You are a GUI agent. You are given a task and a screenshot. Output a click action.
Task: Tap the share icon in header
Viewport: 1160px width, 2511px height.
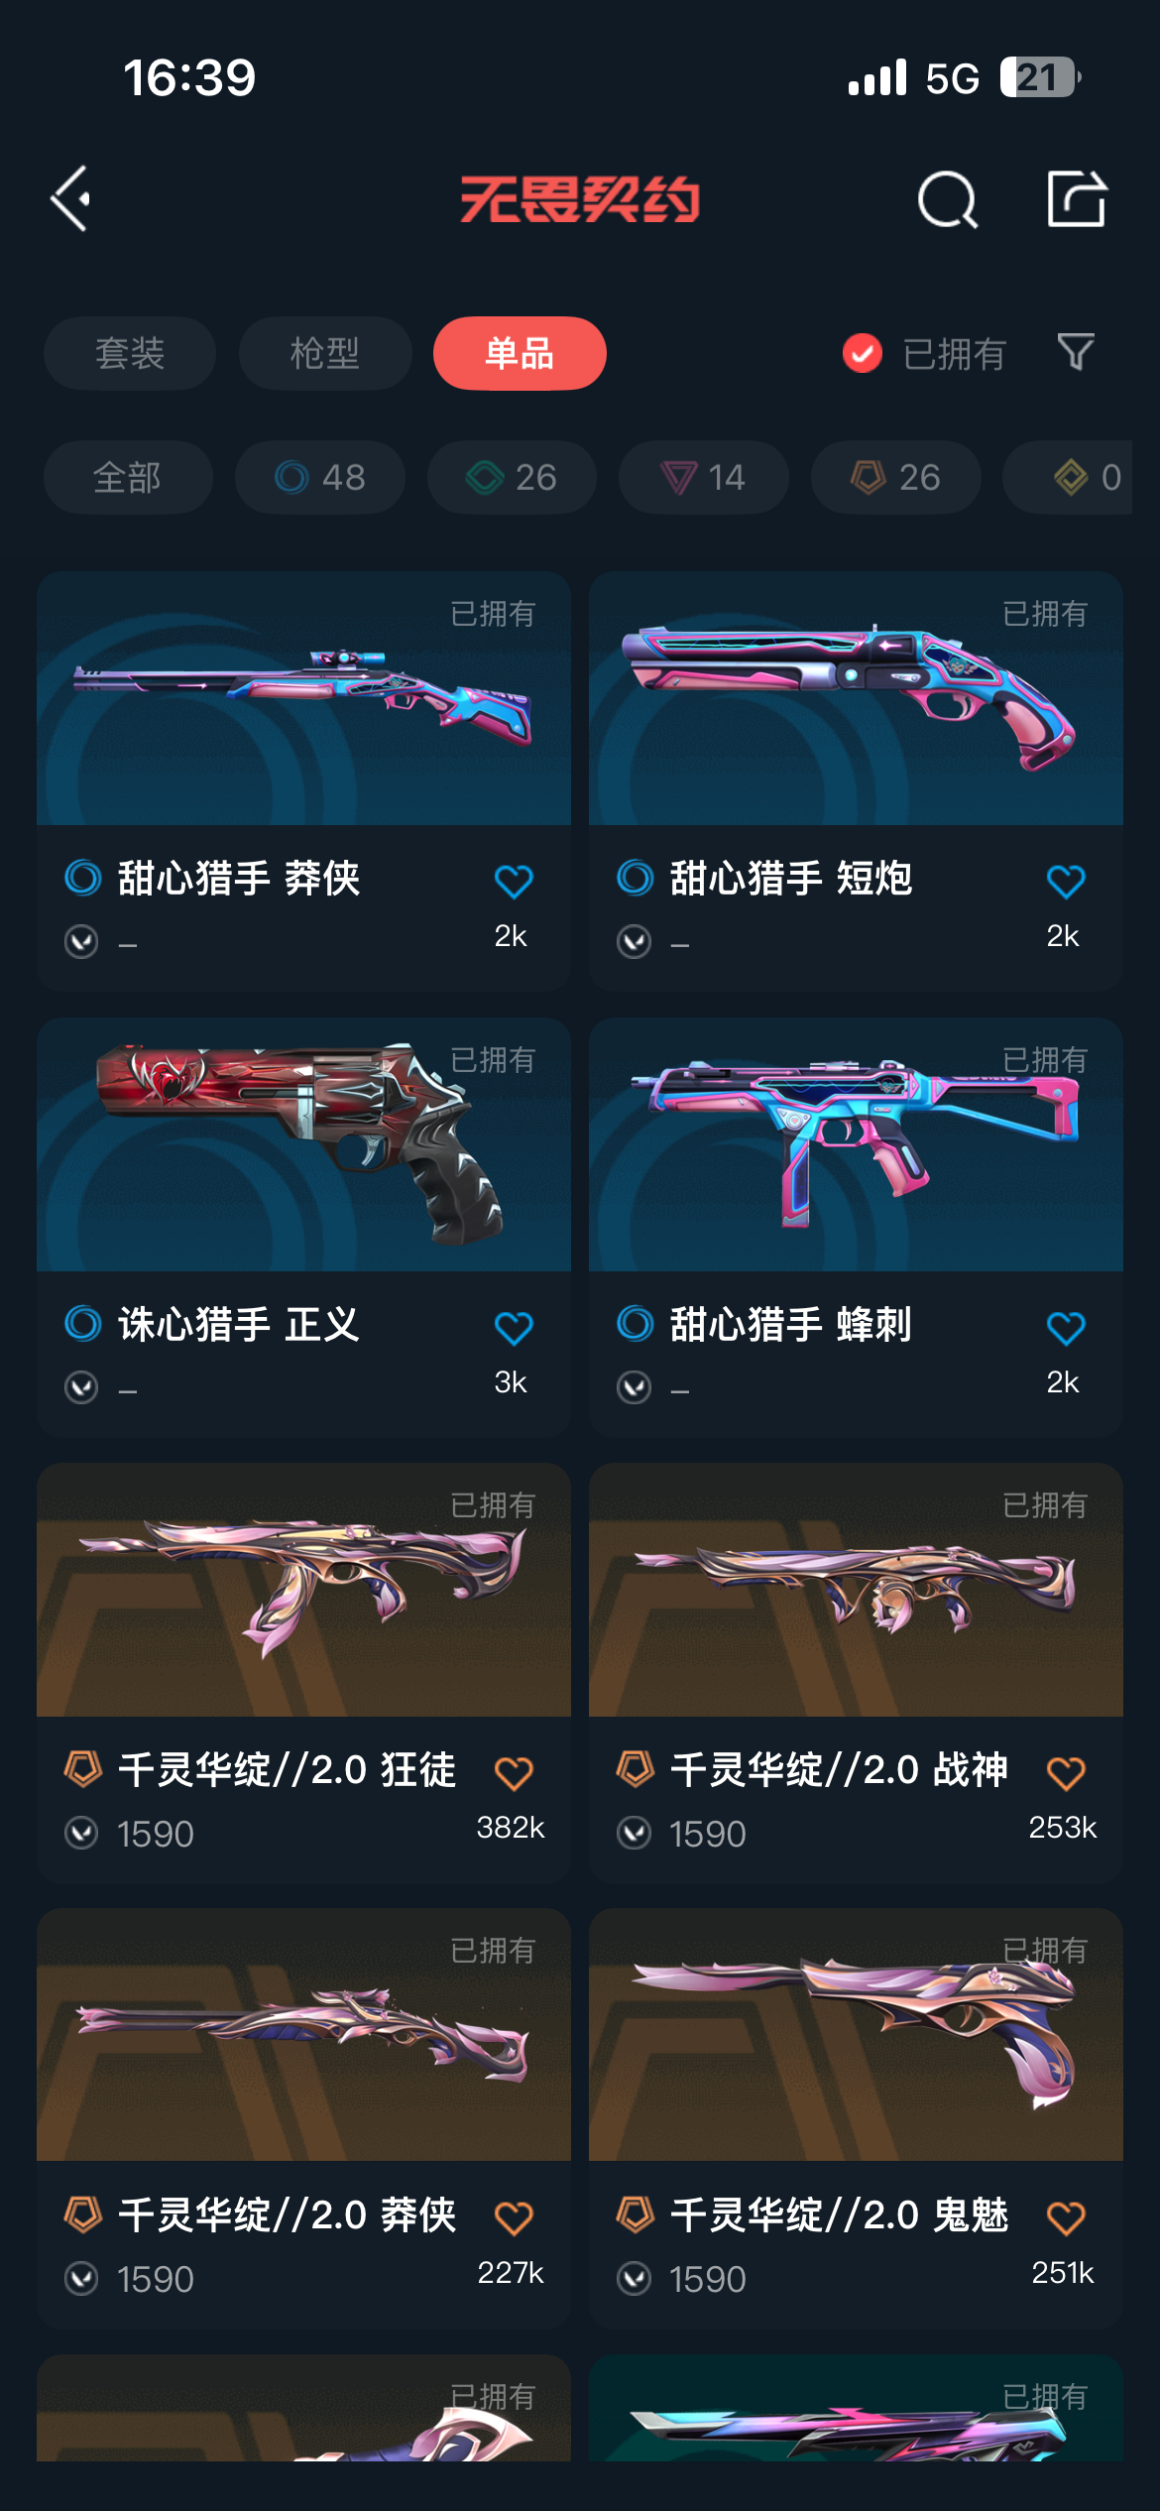coord(1077,198)
